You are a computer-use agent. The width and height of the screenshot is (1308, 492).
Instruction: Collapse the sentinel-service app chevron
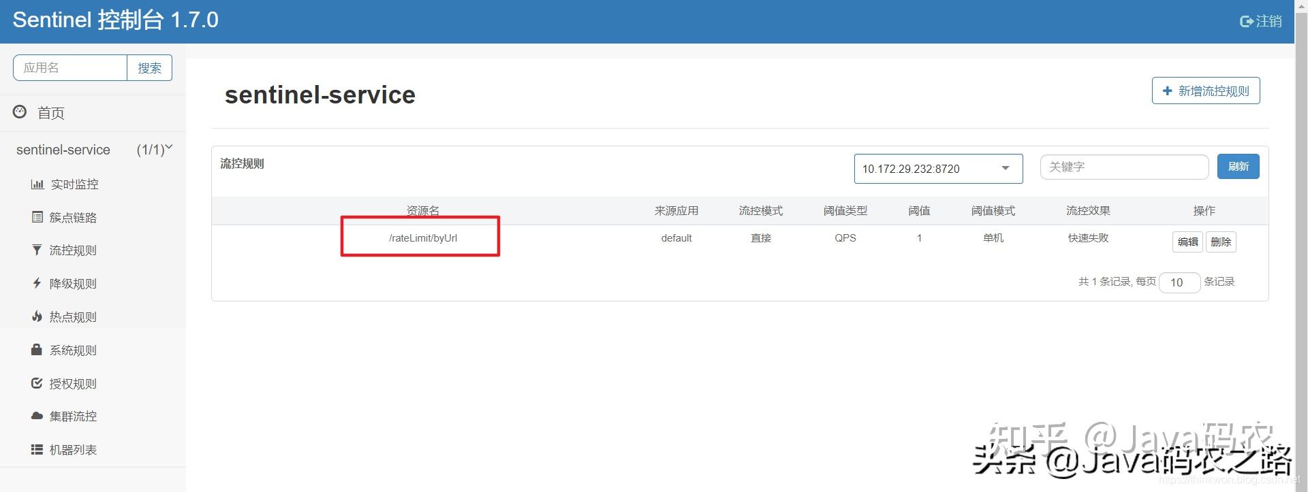pos(169,147)
